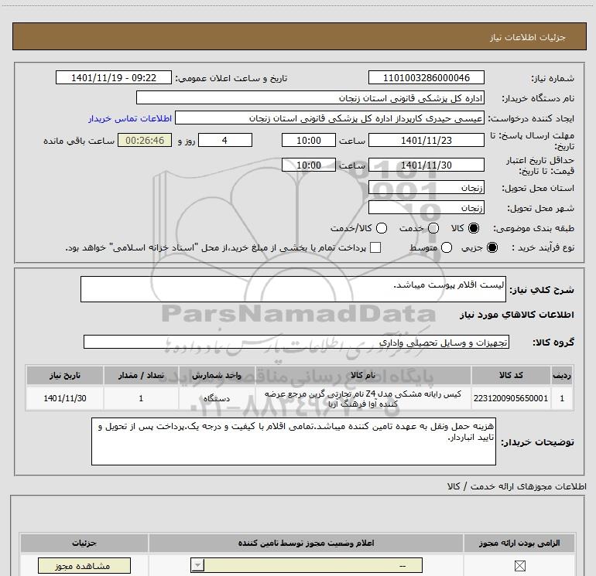This screenshot has width=596, height=576.
Task: Click product code 2231200905650001 cell
Action: (x=511, y=398)
